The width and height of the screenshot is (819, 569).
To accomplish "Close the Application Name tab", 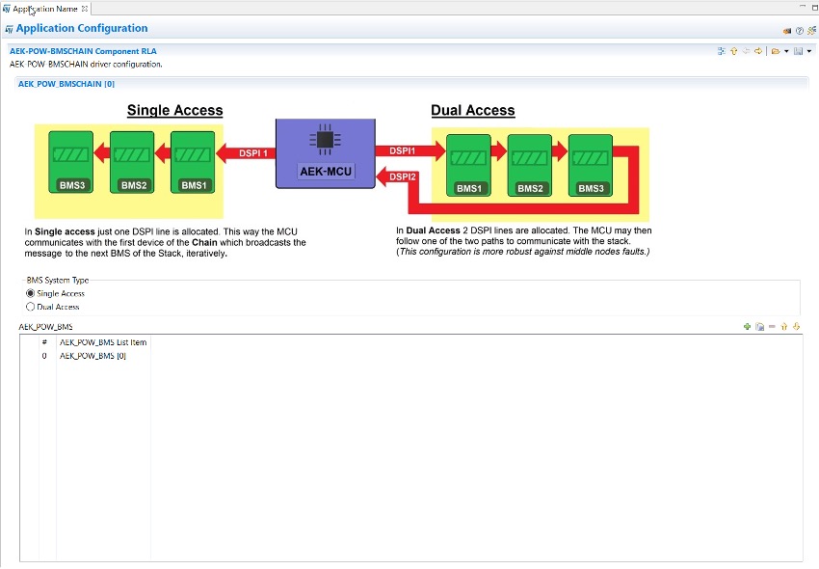I will [85, 9].
